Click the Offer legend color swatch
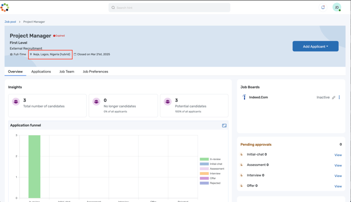Image resolution: width=351 pixels, height=202 pixels. pos(204,179)
